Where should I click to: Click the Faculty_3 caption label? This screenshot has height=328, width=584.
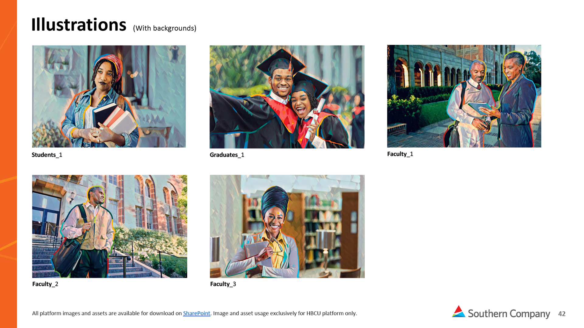(223, 284)
